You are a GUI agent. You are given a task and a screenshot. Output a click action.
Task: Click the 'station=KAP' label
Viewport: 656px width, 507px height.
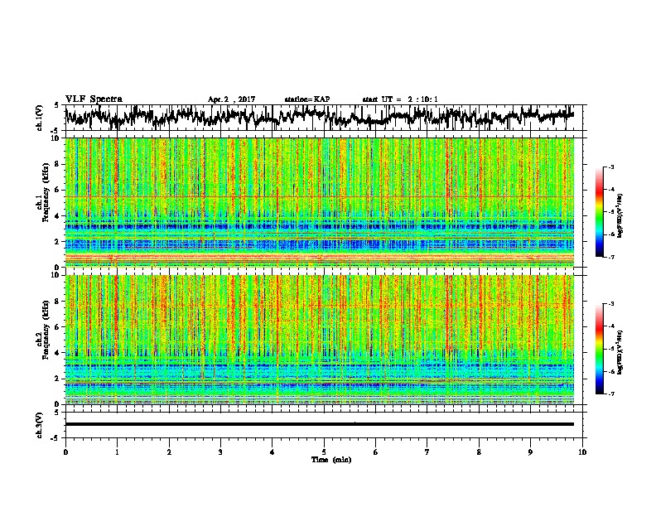pos(307,99)
